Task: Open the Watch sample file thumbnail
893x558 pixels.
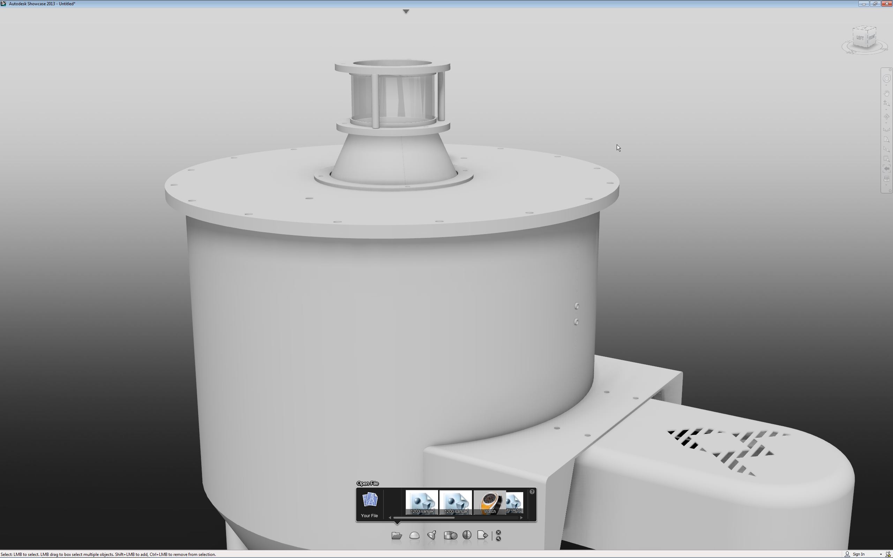Action: point(490,502)
